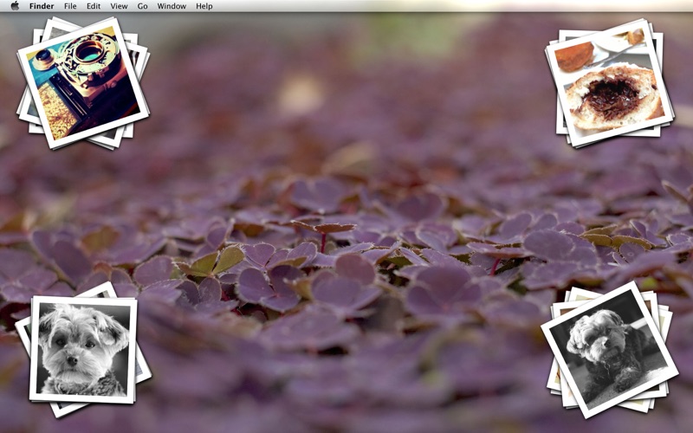Open the Edit menu
The image size is (693, 433).
tap(94, 6)
